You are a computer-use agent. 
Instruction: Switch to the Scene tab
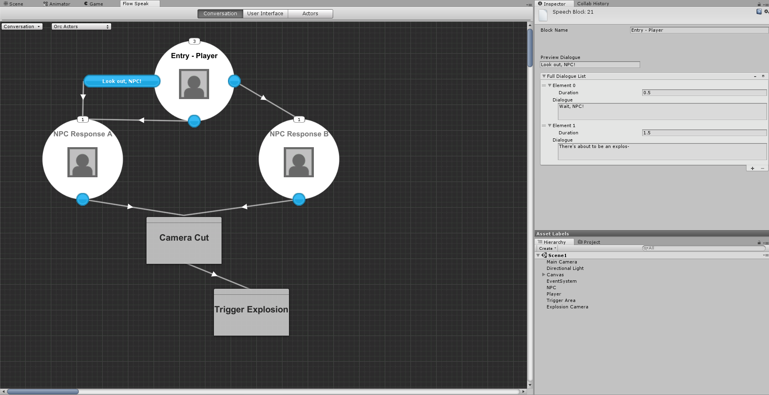(14, 4)
